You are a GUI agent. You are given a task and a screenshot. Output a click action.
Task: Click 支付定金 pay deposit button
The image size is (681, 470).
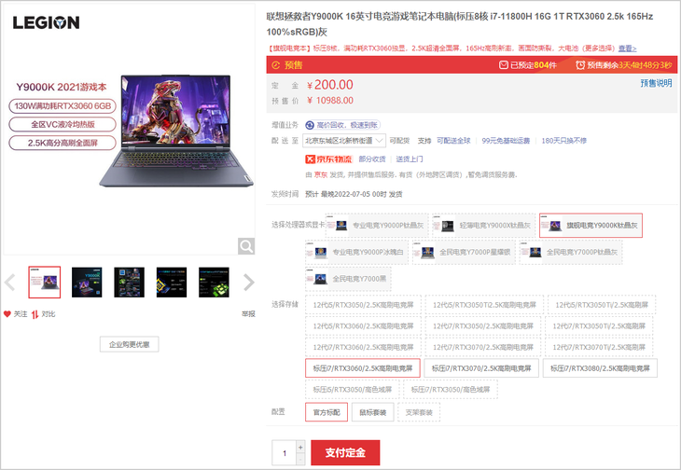[345, 452]
